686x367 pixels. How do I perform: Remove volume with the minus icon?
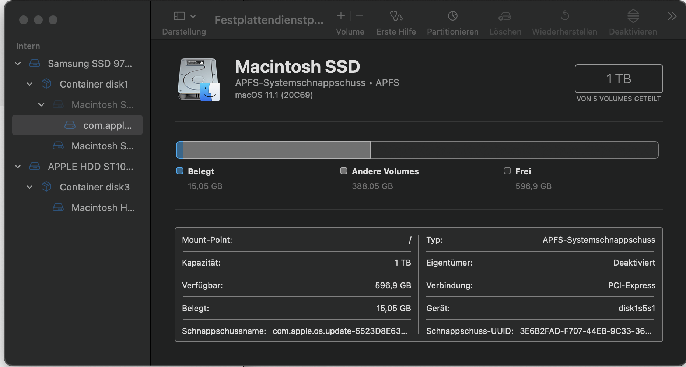coord(360,16)
